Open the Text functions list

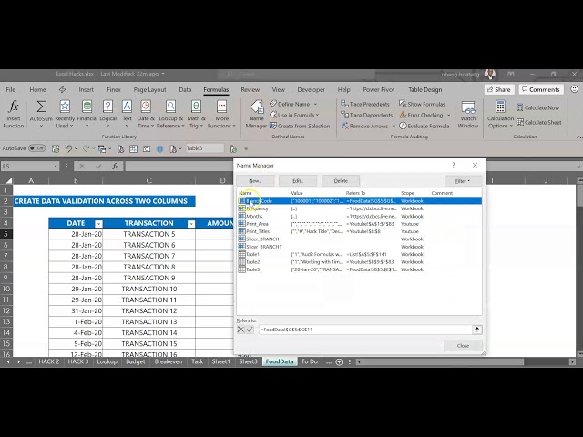click(x=127, y=115)
